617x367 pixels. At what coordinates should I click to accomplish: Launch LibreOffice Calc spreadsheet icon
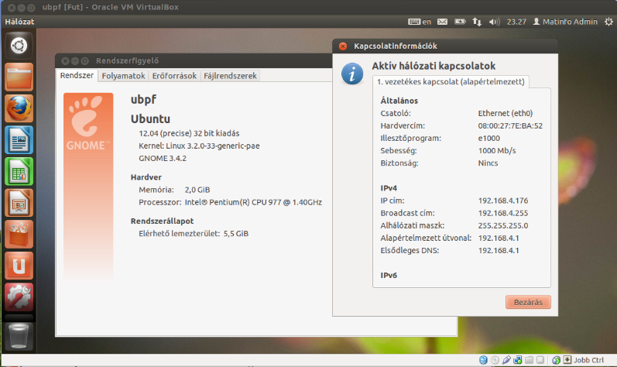coord(19,172)
